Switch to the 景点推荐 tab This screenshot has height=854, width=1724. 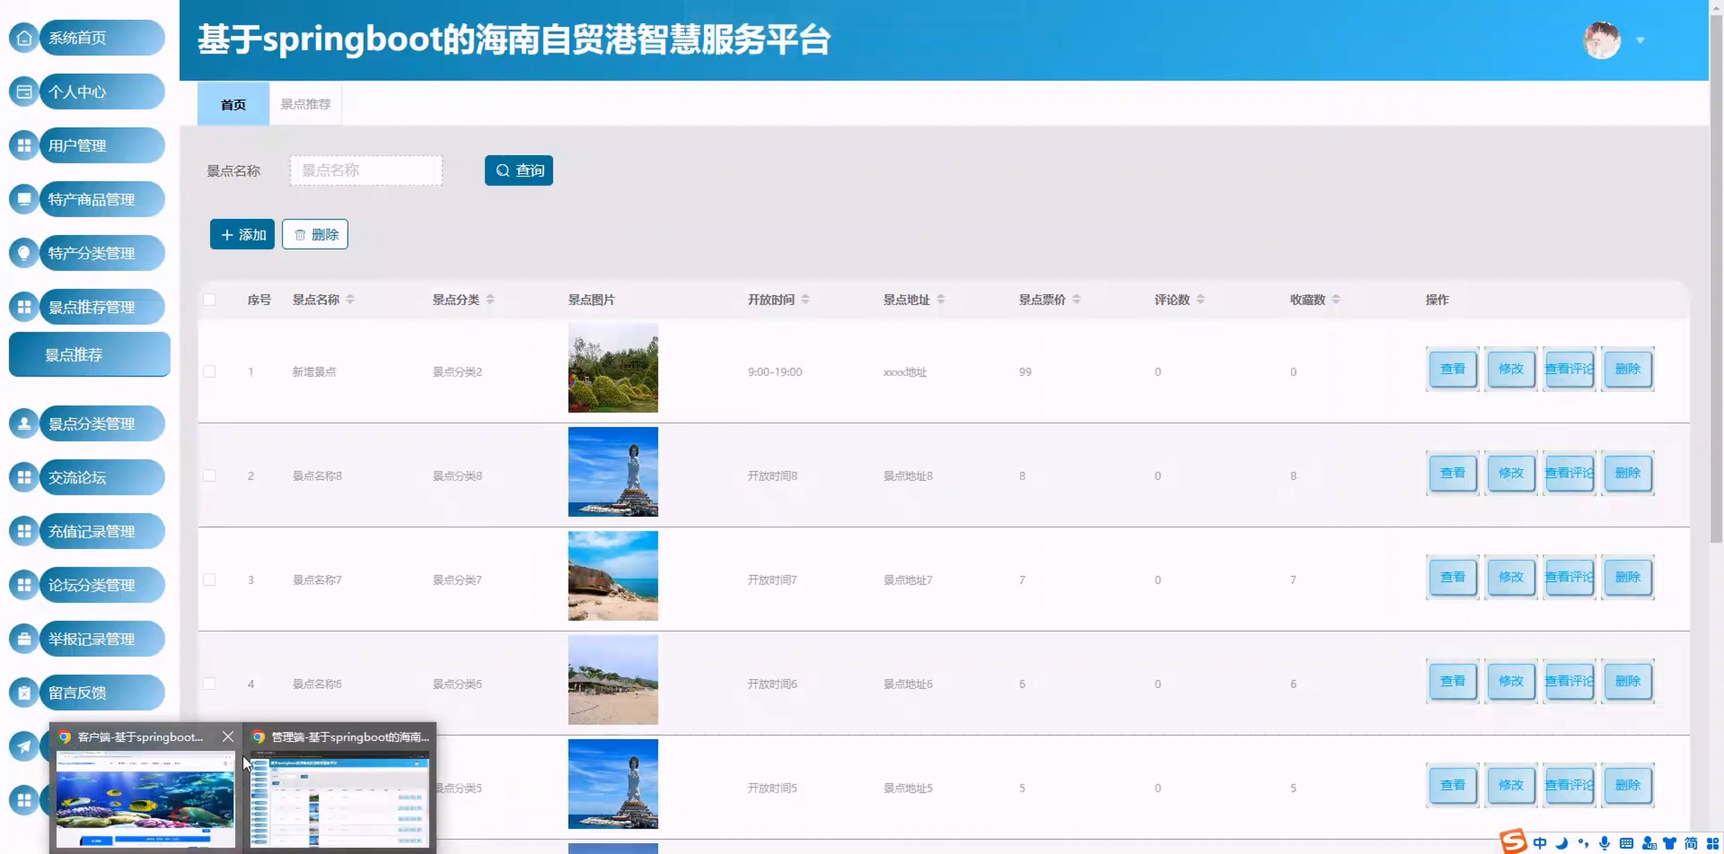coord(305,104)
